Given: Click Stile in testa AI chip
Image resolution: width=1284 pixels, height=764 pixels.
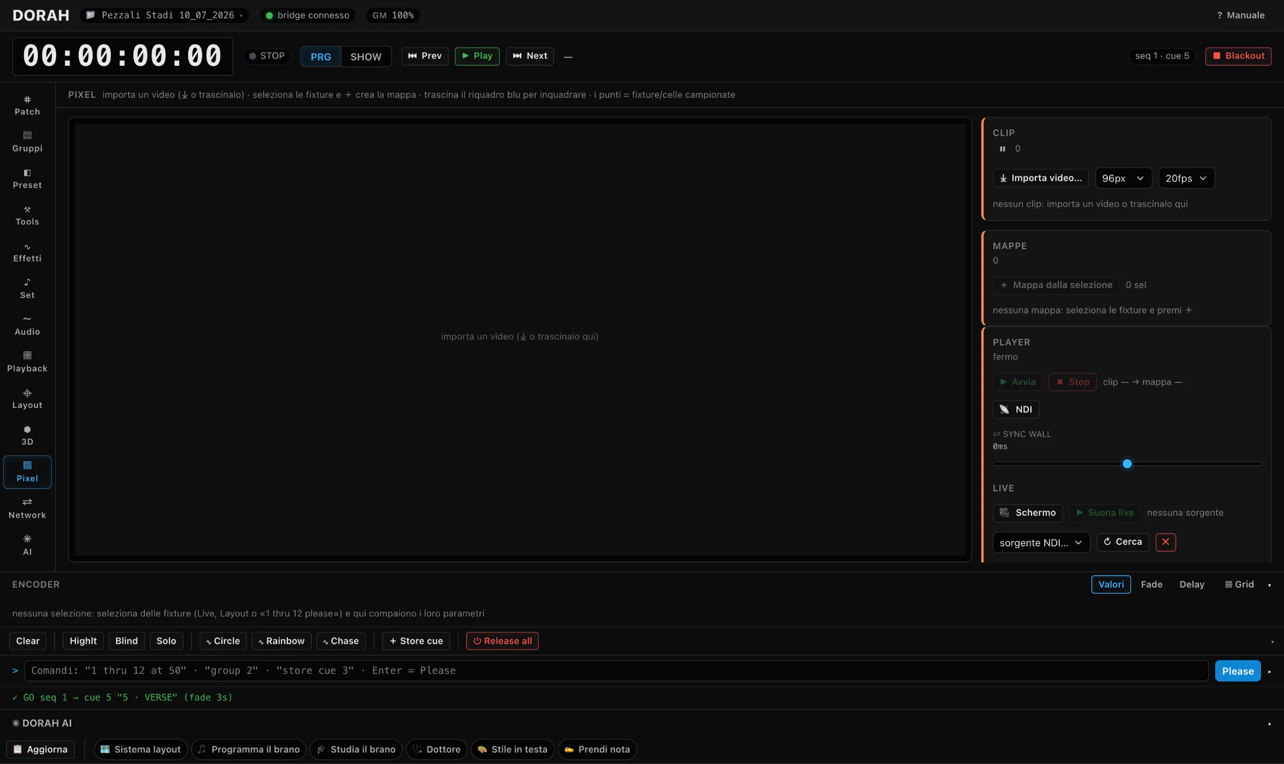Looking at the screenshot, I should pos(513,750).
